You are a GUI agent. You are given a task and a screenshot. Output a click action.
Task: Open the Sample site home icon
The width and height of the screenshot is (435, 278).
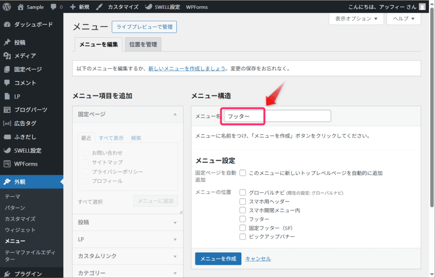(x=20, y=7)
